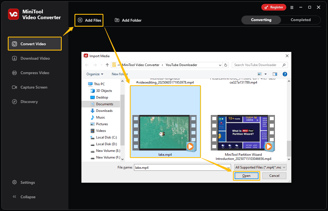Image resolution: width=328 pixels, height=211 pixels.
Task: Click the Cancel button
Action: point(274,176)
